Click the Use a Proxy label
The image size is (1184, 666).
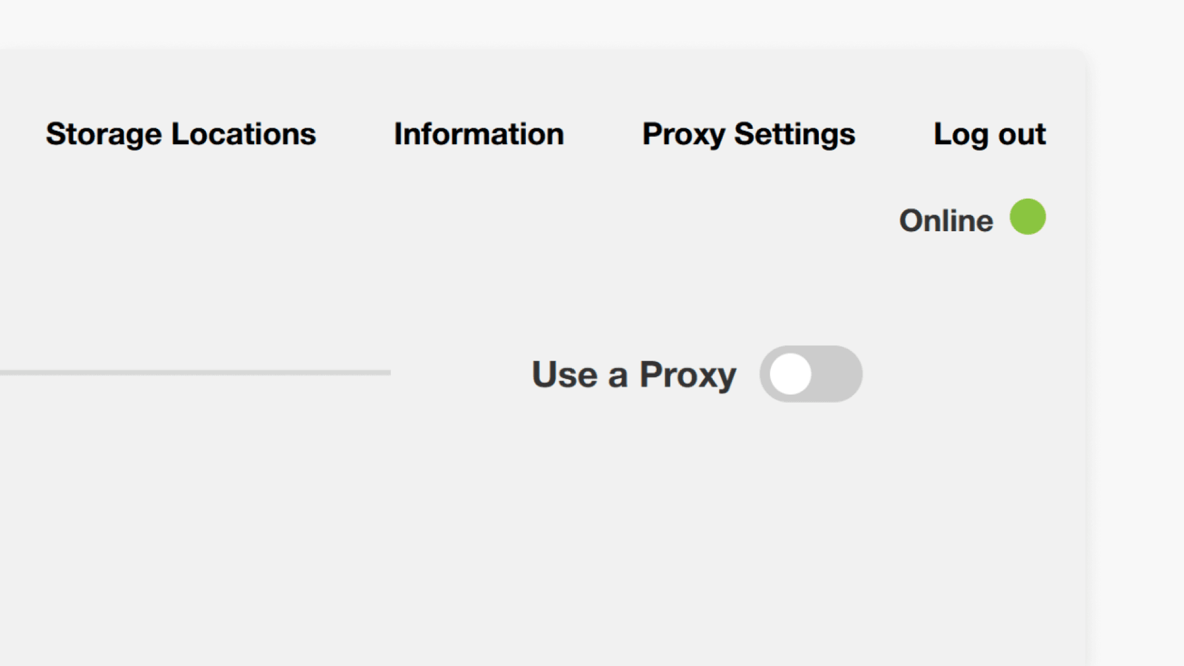pyautogui.click(x=633, y=374)
